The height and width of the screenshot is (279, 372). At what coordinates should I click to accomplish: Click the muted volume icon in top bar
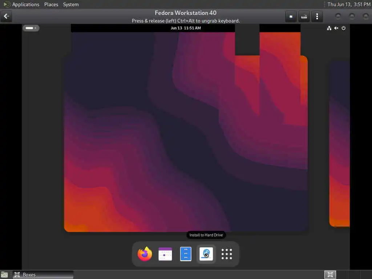point(336,28)
